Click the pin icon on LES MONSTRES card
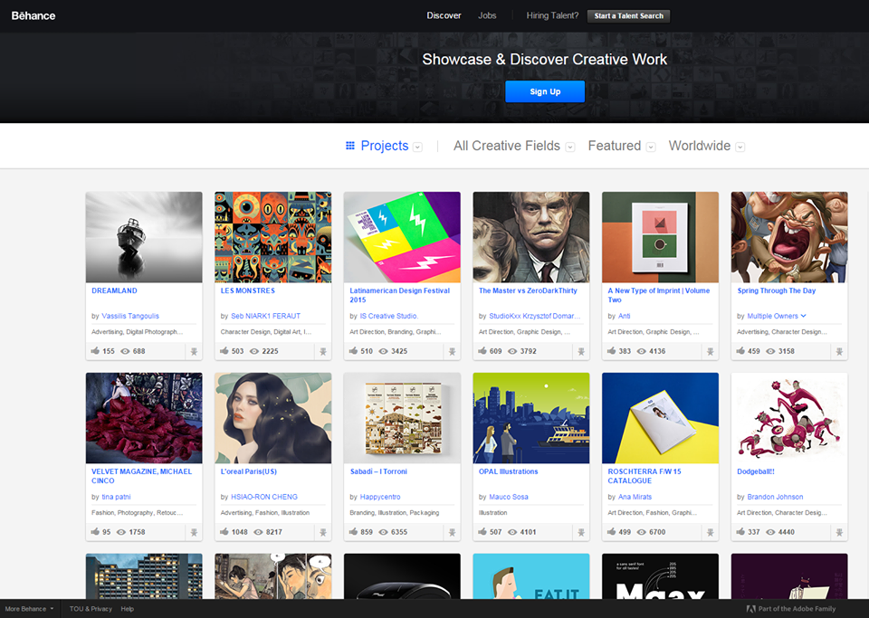Viewport: 869px width, 618px height. coord(323,351)
